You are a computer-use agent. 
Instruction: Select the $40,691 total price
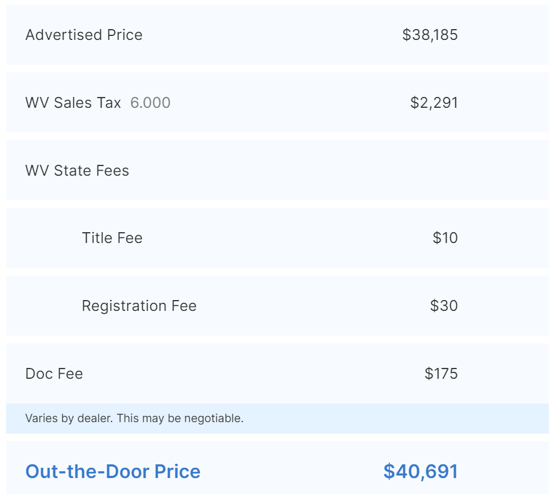click(420, 471)
